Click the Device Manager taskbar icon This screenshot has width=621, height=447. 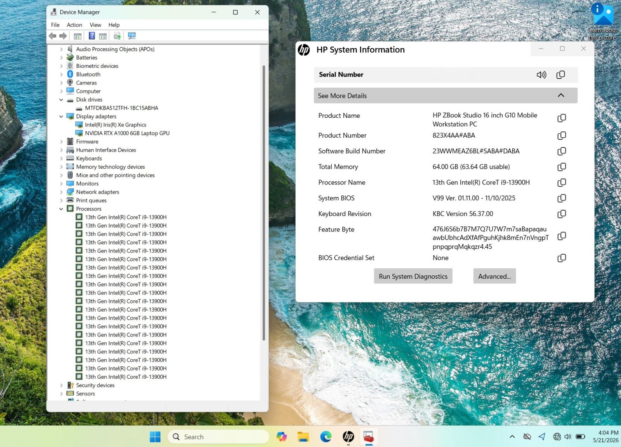click(369, 437)
